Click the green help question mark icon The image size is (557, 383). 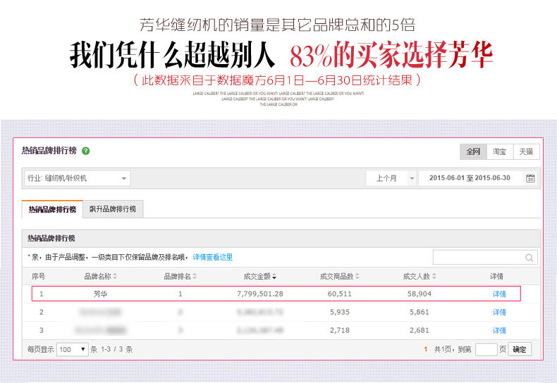coord(85,151)
